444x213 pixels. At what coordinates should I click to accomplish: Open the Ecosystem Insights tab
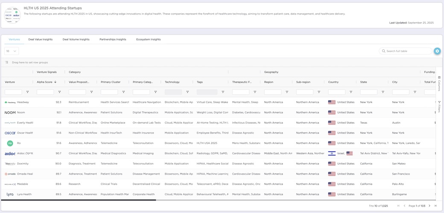coord(148,39)
